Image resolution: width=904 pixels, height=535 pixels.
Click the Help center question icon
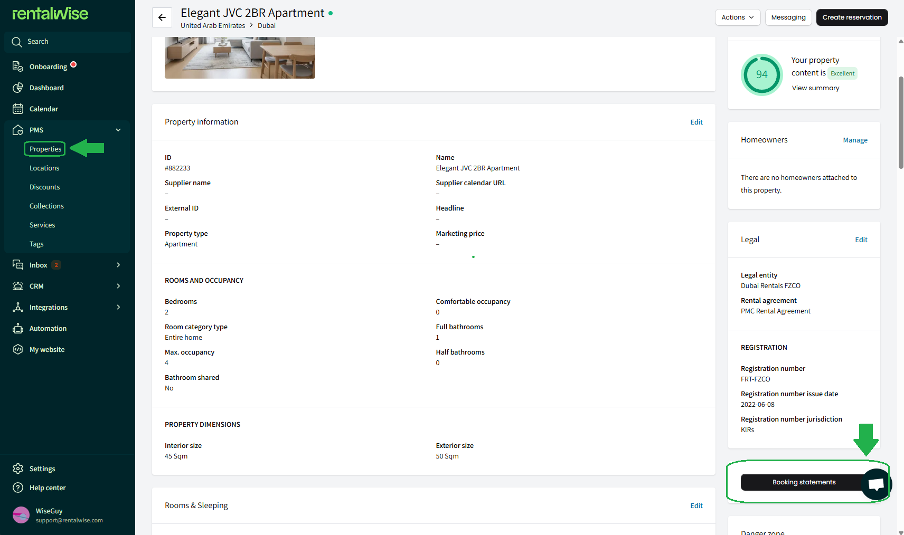pyautogui.click(x=18, y=488)
